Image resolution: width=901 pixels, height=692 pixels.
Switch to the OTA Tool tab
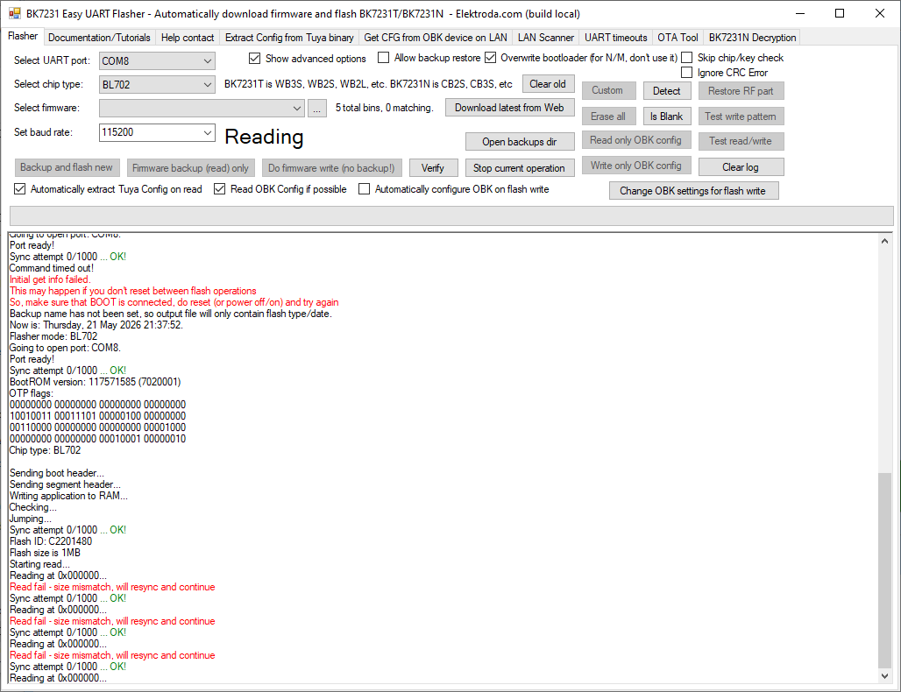(x=678, y=38)
